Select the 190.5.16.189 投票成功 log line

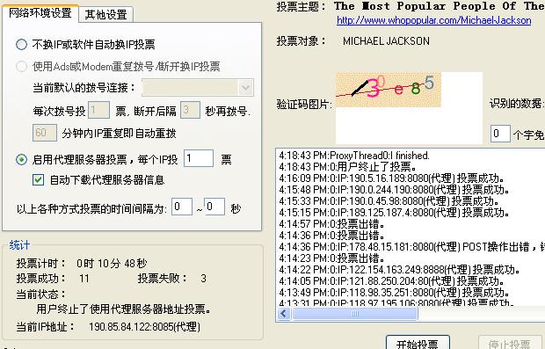coord(391,178)
